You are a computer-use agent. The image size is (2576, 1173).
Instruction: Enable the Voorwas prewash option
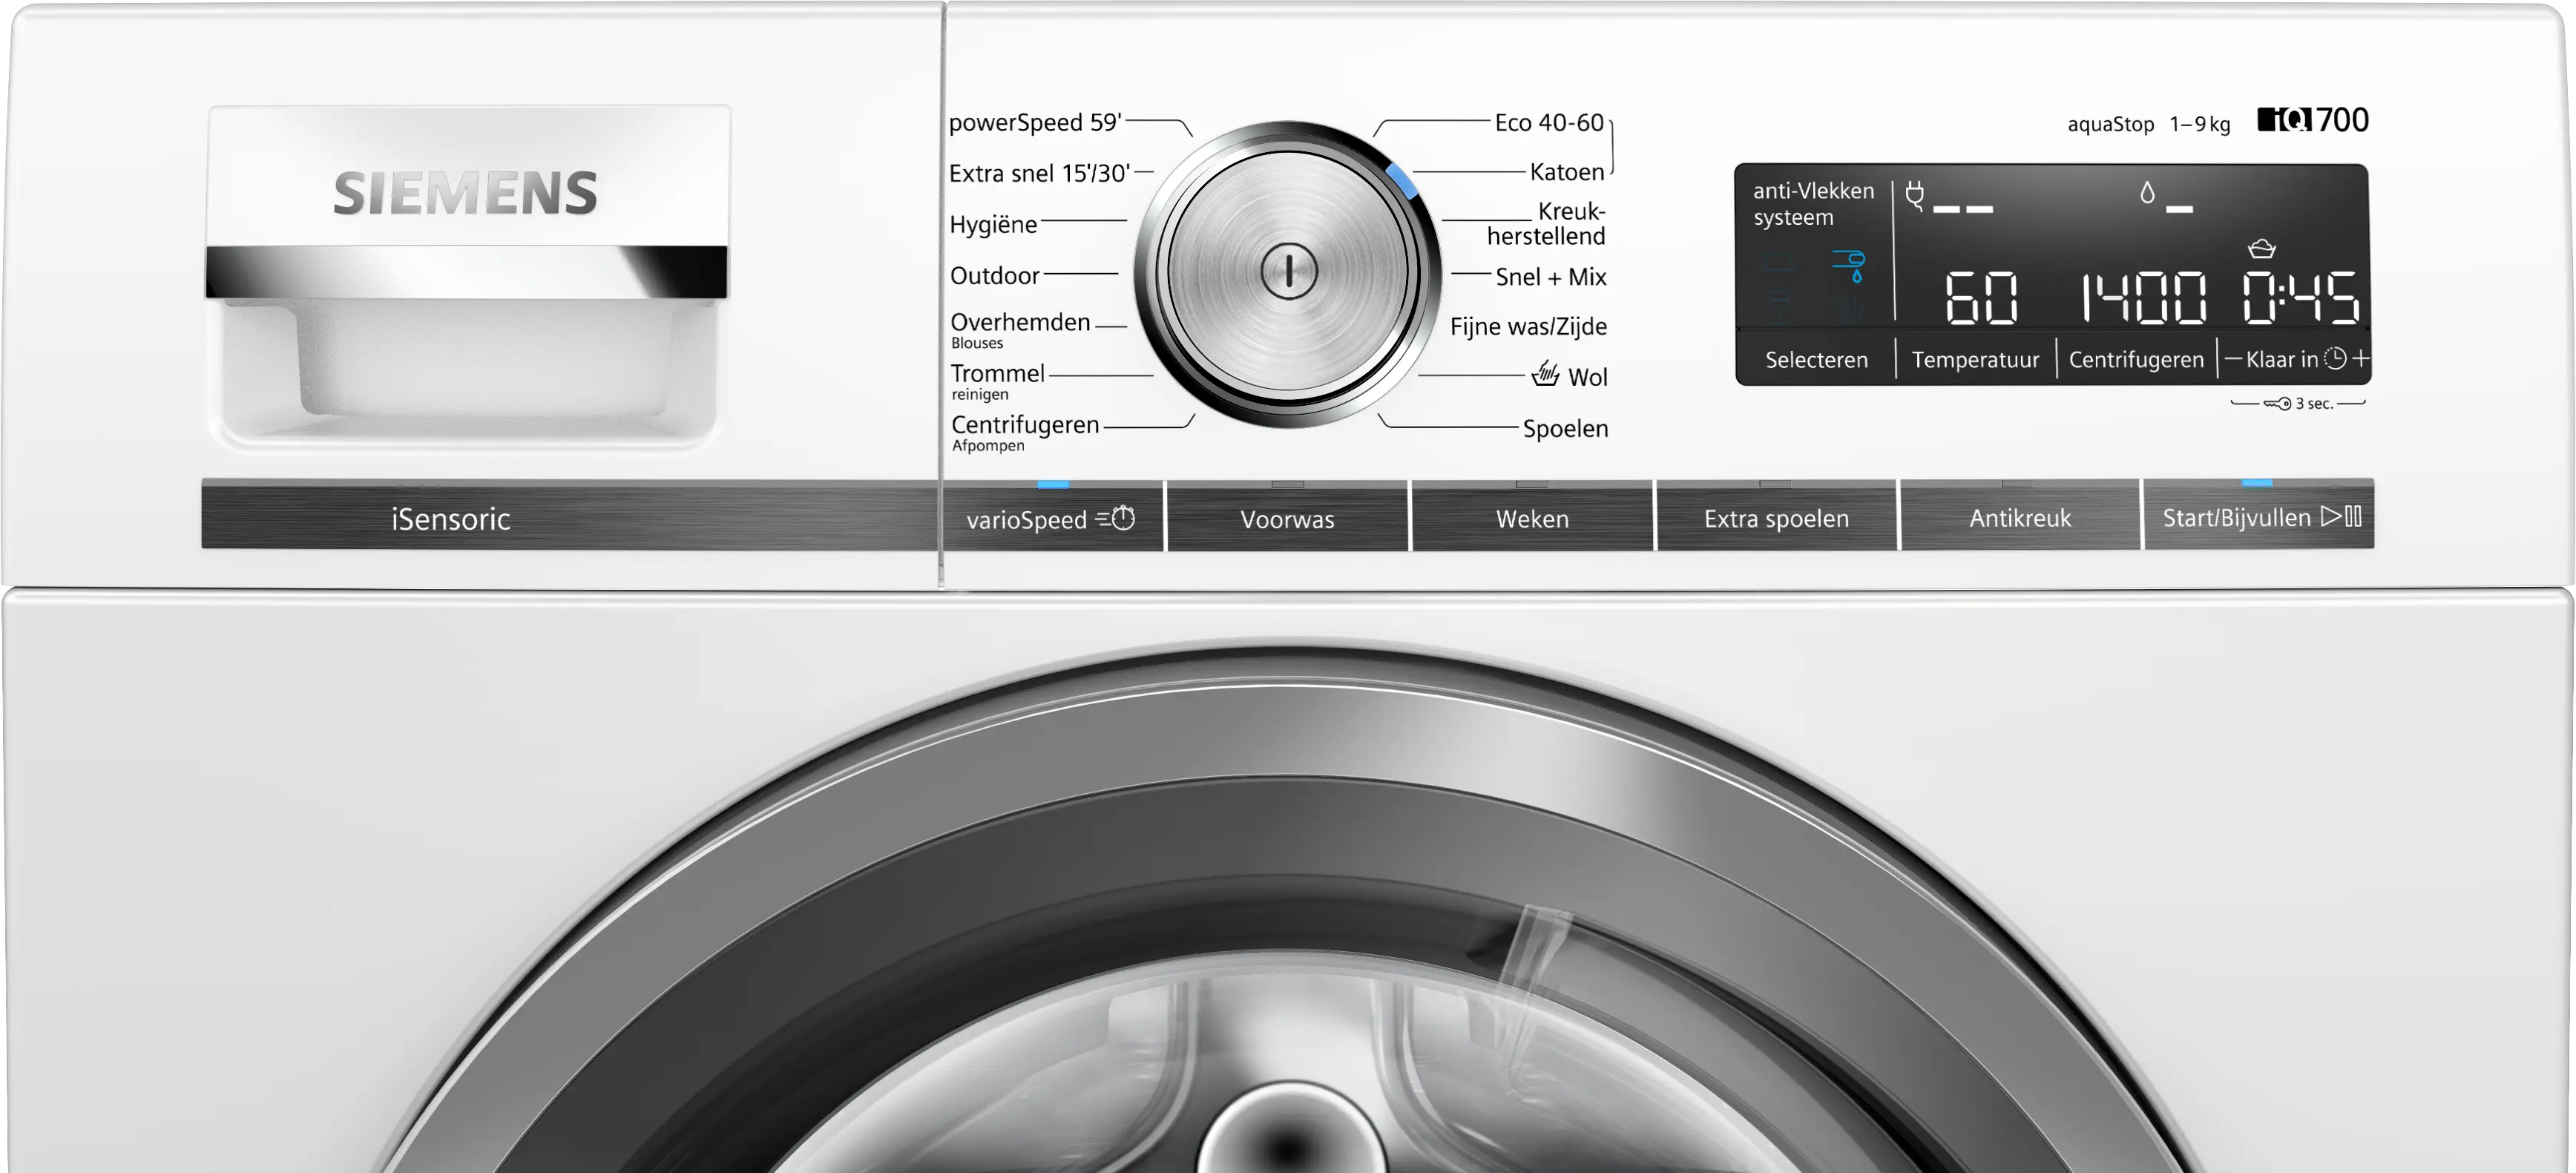coord(1287,518)
